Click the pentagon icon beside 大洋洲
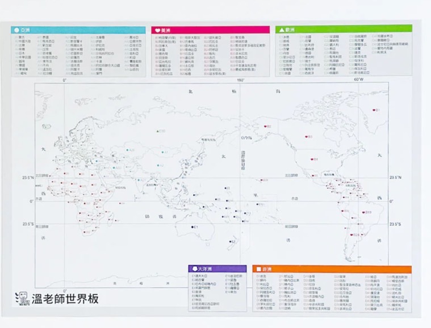The height and width of the screenshot is (328, 431). pyautogui.click(x=195, y=268)
